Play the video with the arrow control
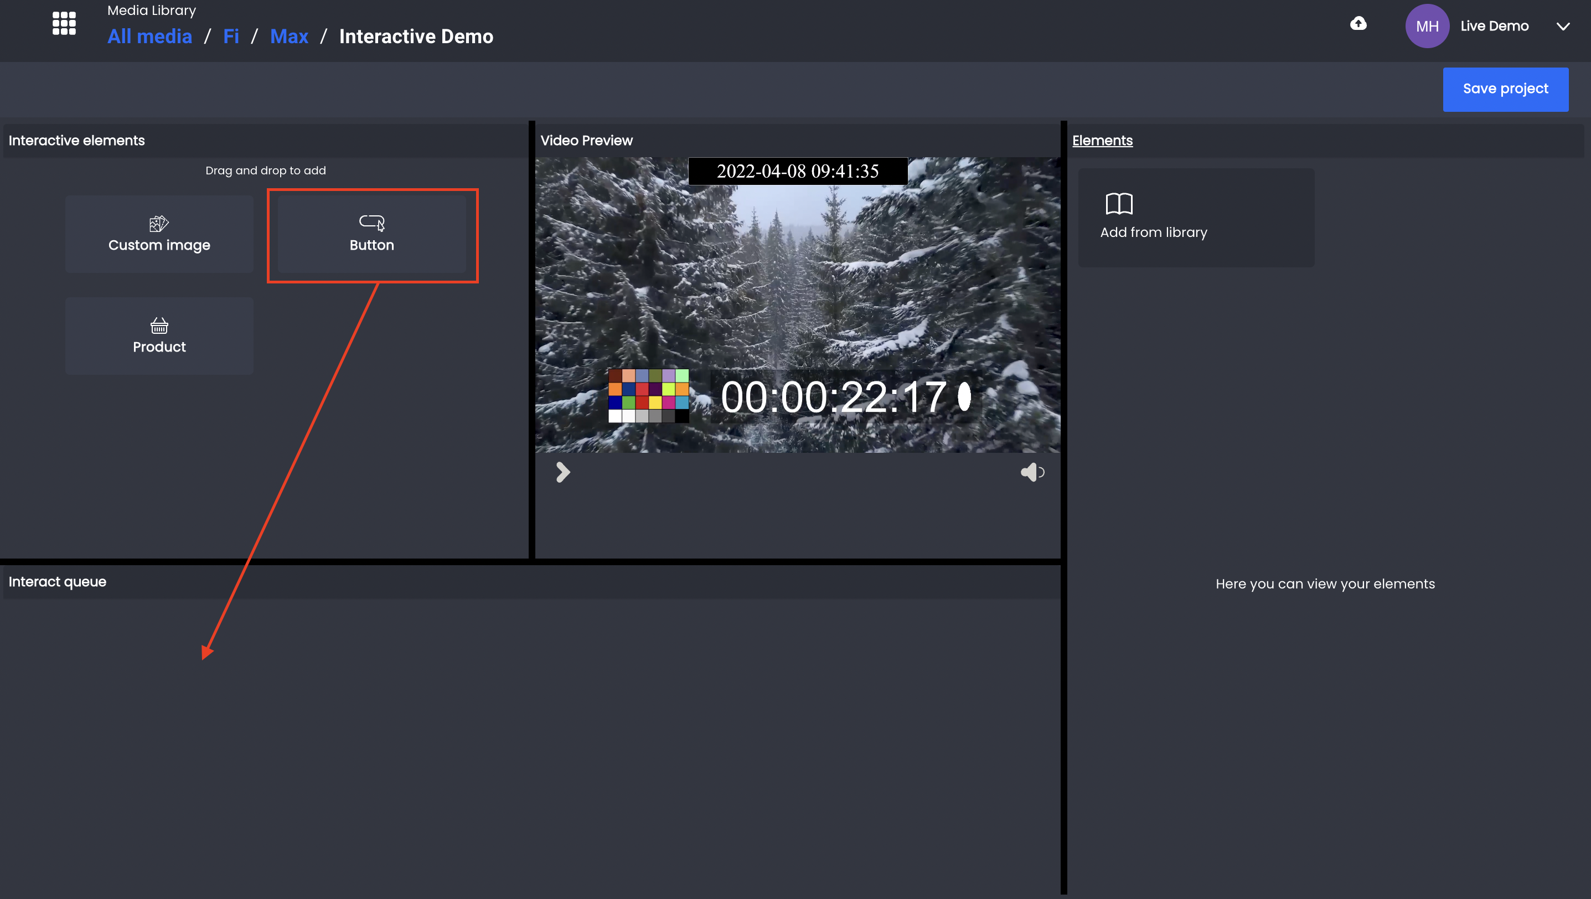The height and width of the screenshot is (899, 1591). point(562,472)
